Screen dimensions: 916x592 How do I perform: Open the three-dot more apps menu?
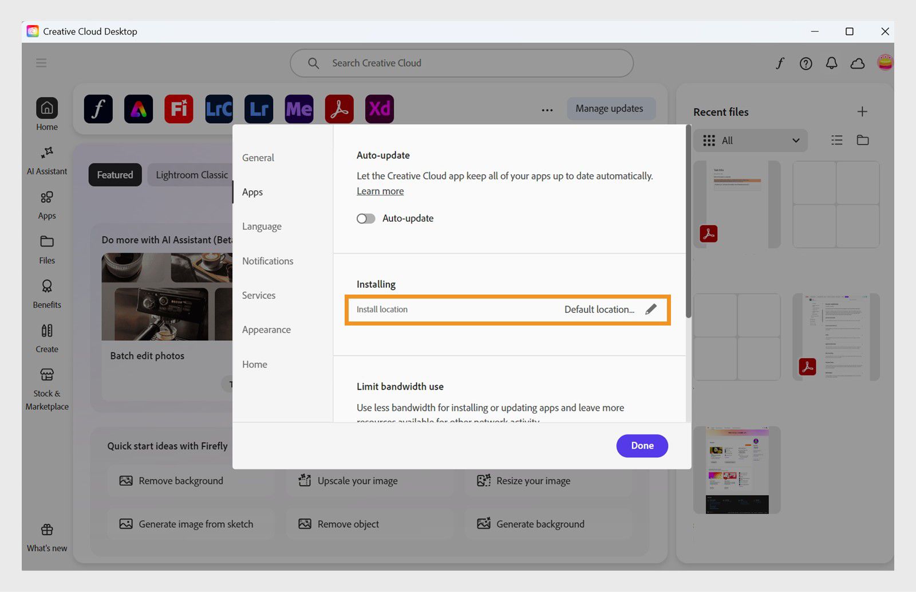click(x=547, y=109)
